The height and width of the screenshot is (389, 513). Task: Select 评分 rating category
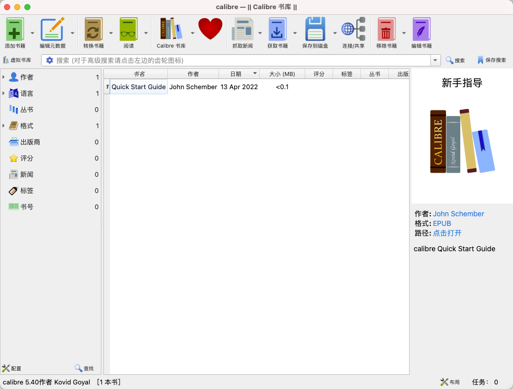coord(51,158)
